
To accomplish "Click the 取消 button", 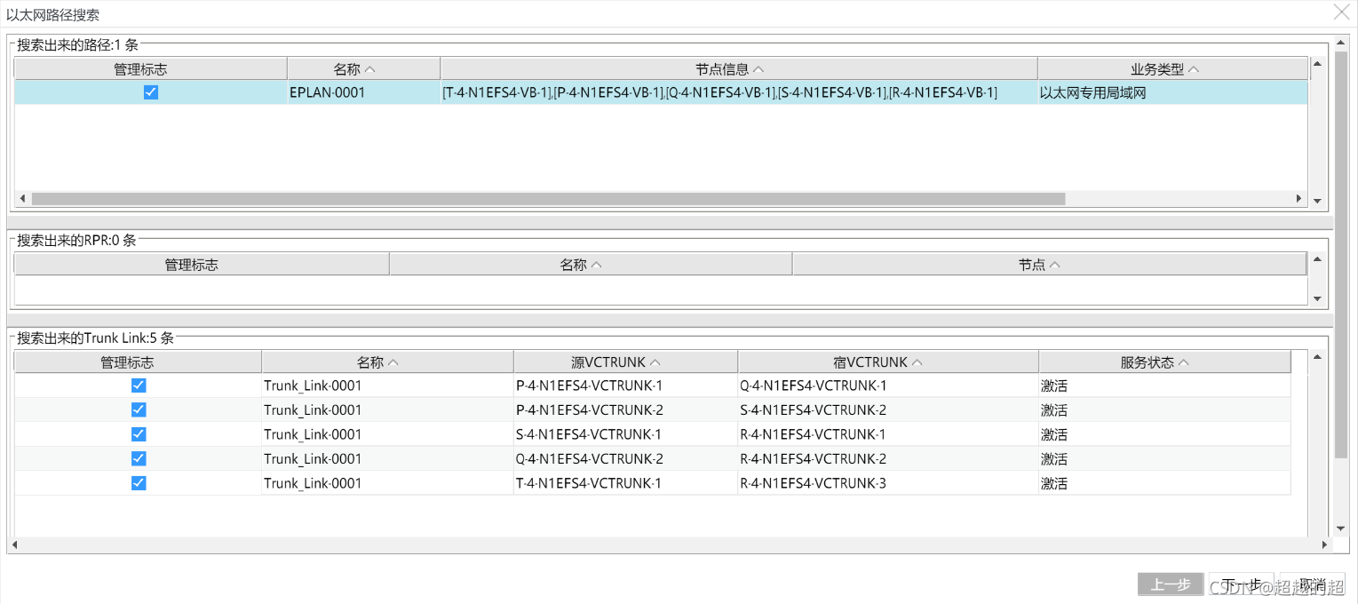I will pos(1311,584).
